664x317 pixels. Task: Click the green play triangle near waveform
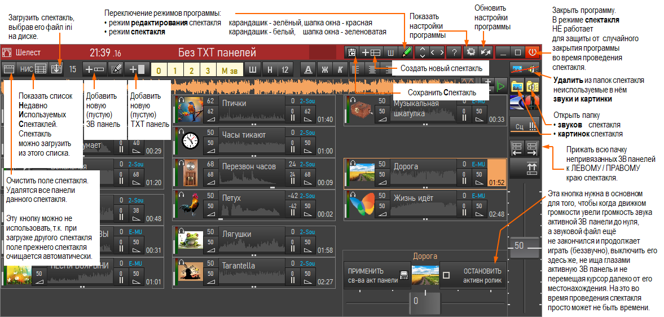coord(501,86)
